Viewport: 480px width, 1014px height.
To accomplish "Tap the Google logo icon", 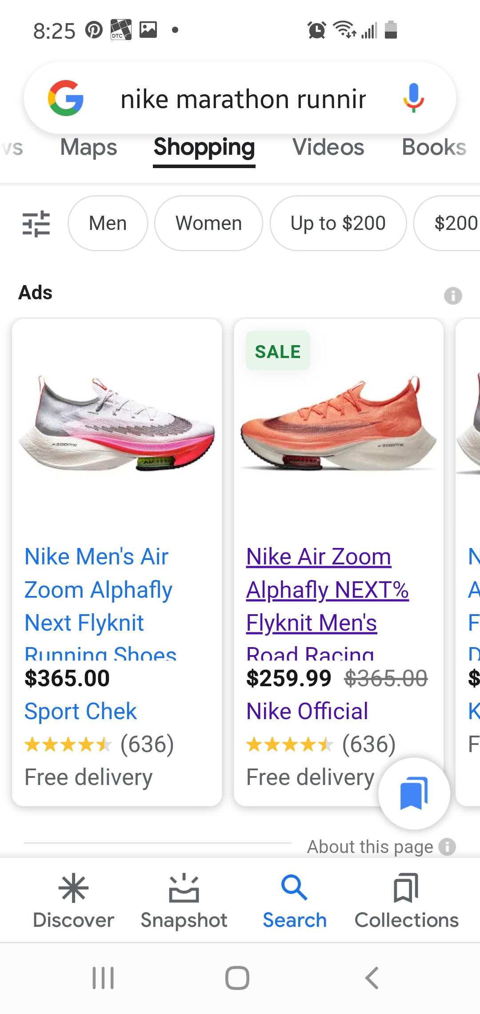I will (x=66, y=98).
